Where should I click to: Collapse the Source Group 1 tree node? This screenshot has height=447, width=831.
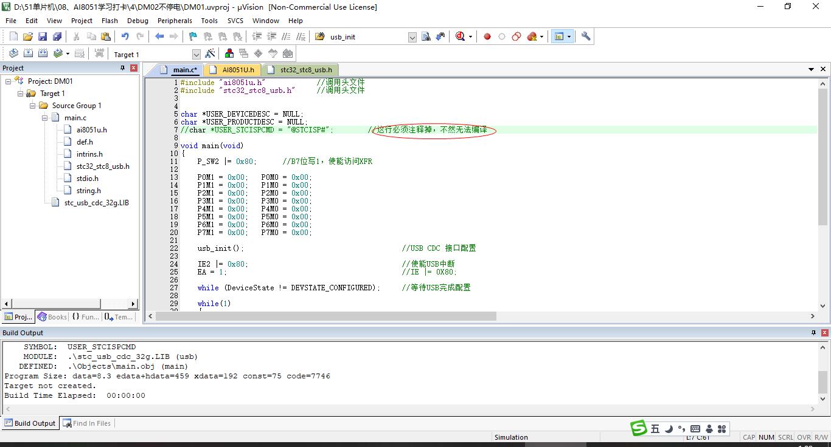33,106
